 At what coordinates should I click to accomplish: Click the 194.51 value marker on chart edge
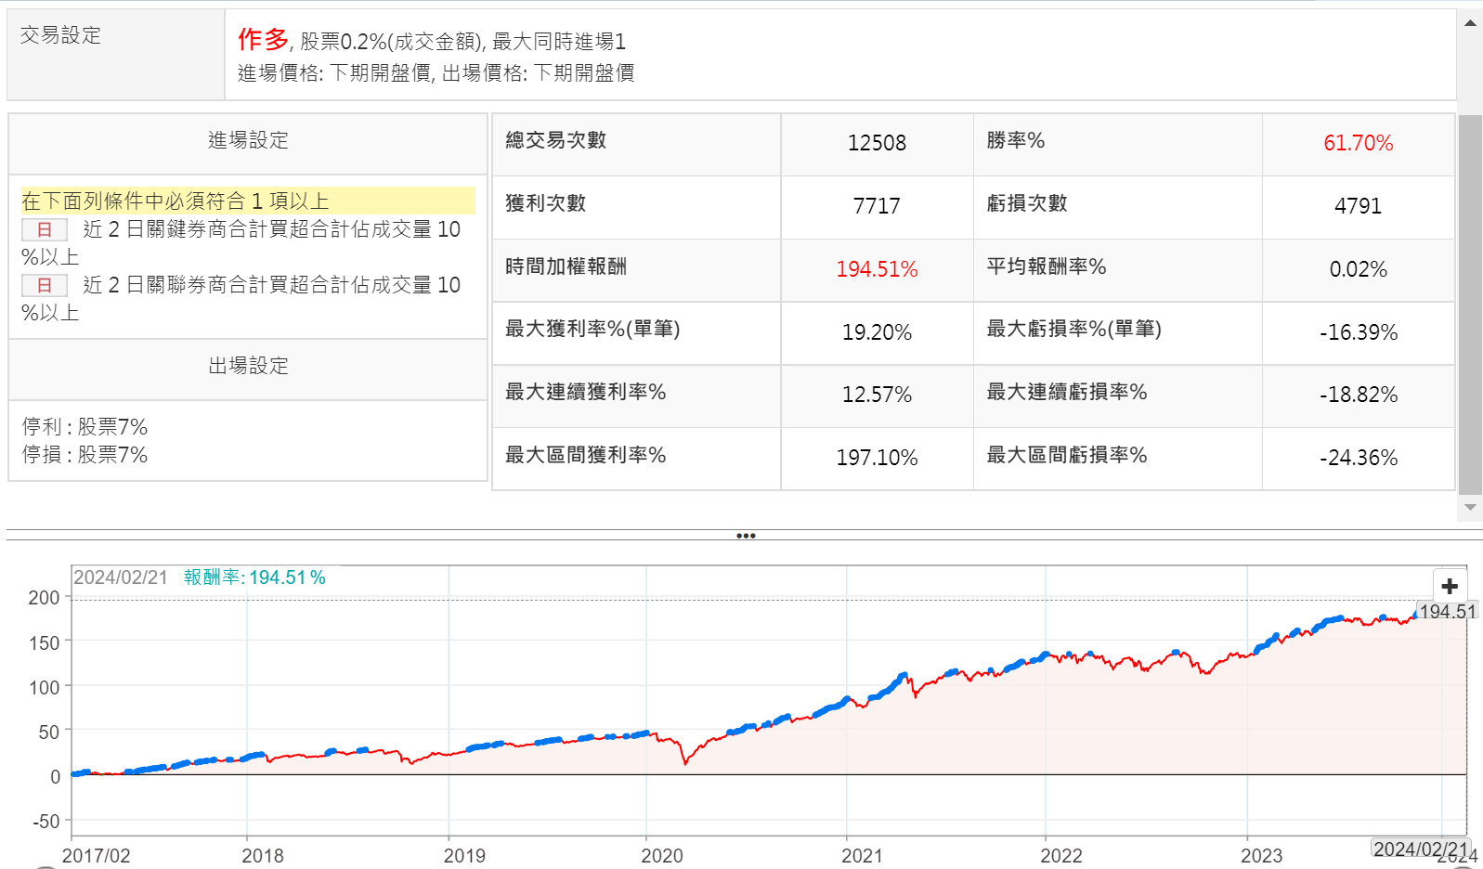1447,611
